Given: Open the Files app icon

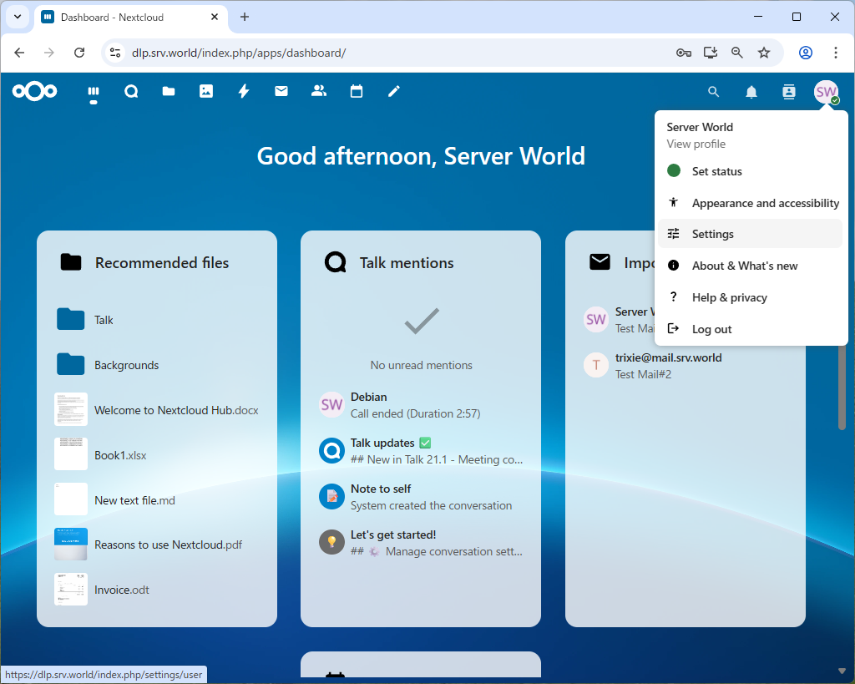Looking at the screenshot, I should pos(169,92).
